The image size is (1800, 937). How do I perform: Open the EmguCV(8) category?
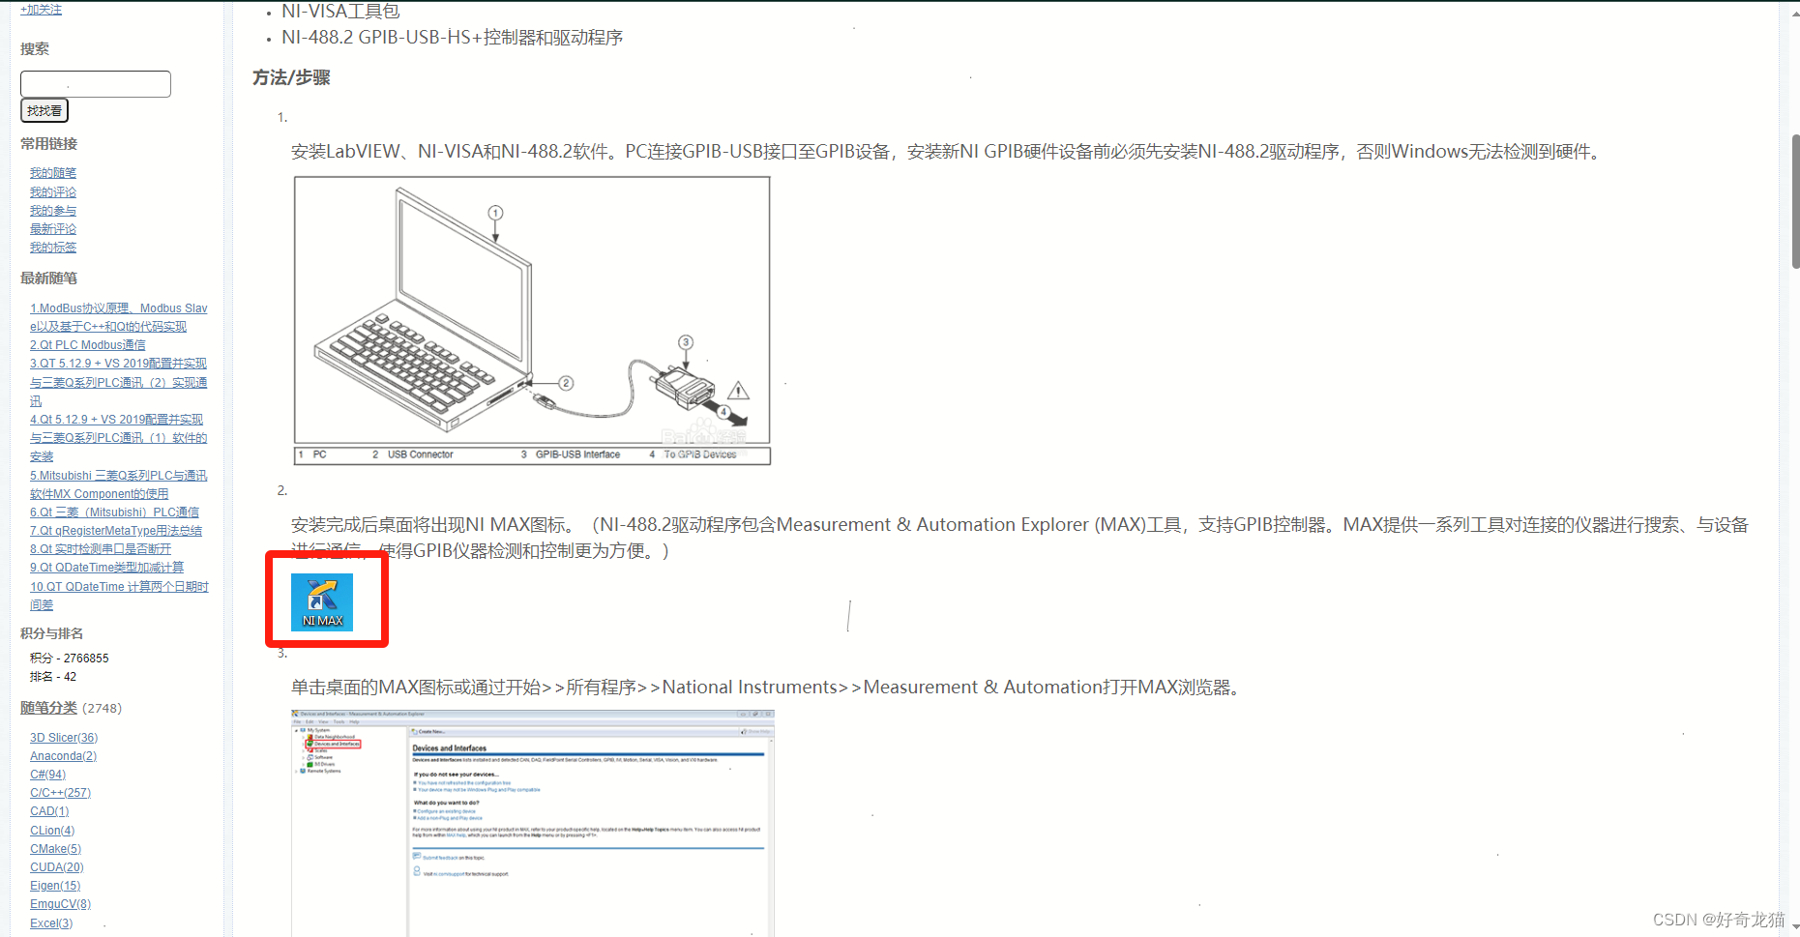60,904
